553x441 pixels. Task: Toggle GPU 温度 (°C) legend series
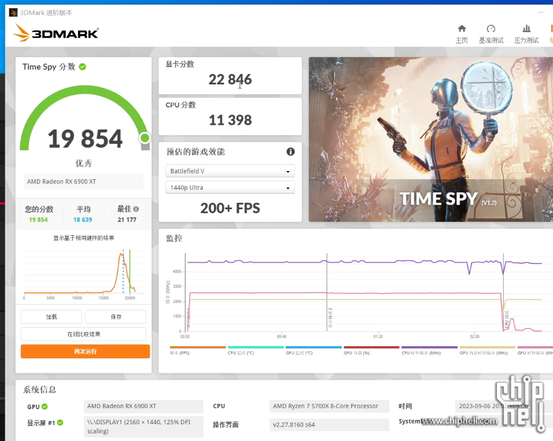pyautogui.click(x=314, y=350)
